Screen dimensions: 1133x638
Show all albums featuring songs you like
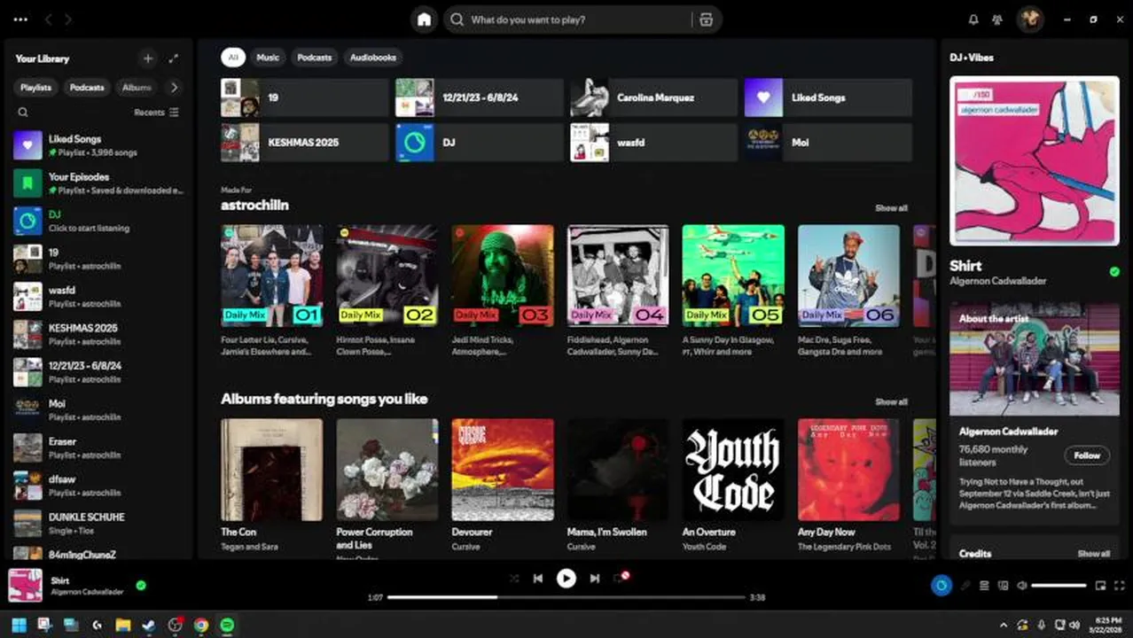tap(891, 401)
